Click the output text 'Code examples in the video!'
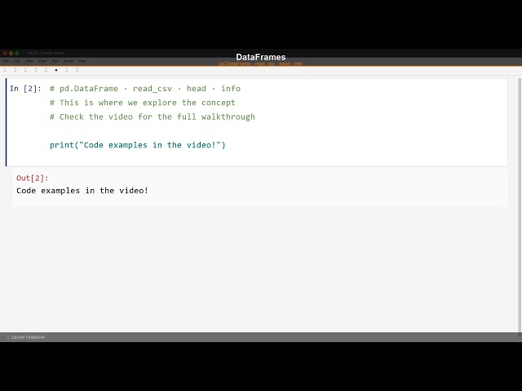Screen dimensions: 522x391 tap(82, 191)
